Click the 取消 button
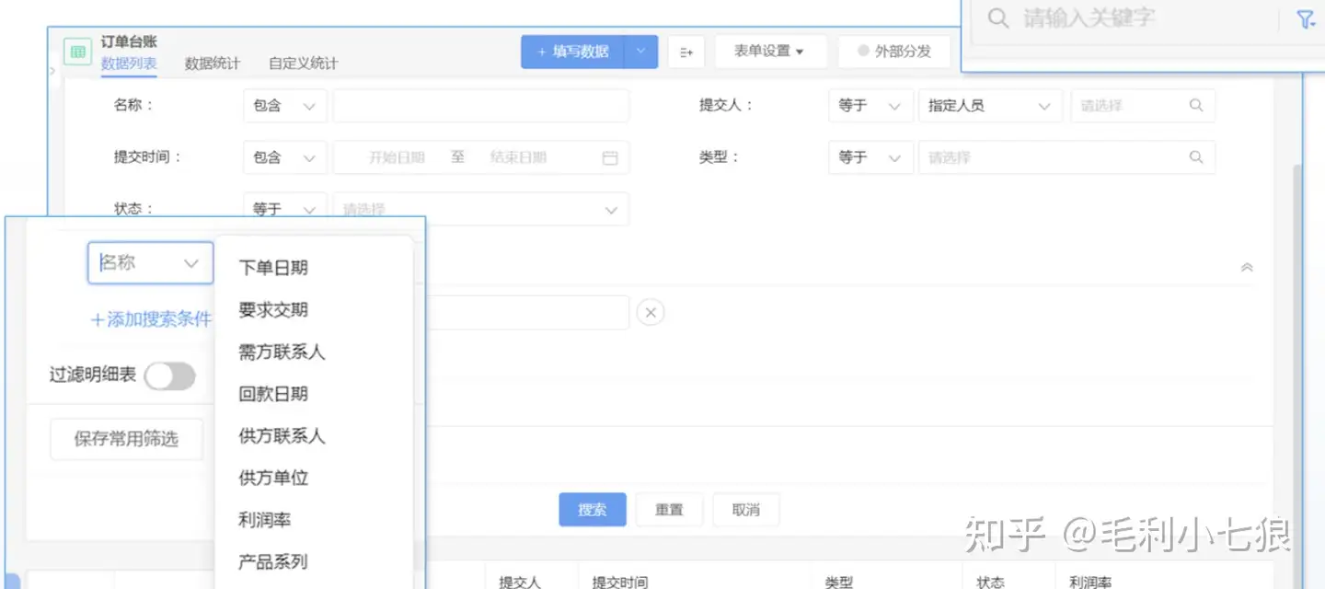1325x589 pixels. (745, 510)
